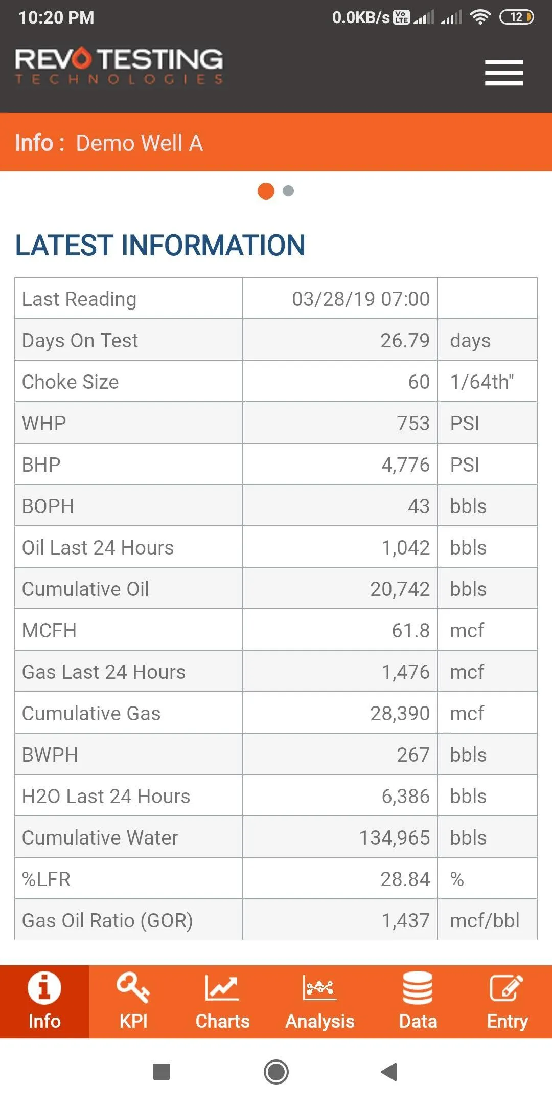The image size is (552, 1105).
Task: Tap the Revo Testing Technologies logo
Action: (119, 66)
